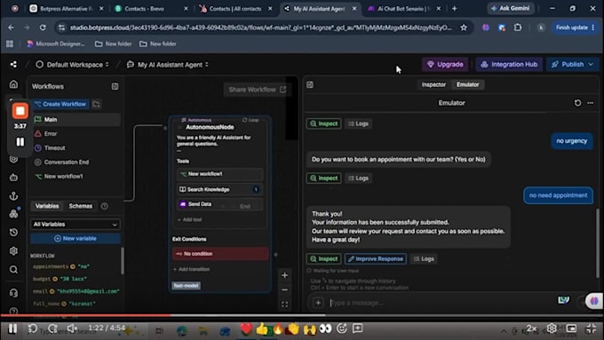Select the Variables tab
Viewport: 604px width, 340px height.
click(47, 206)
